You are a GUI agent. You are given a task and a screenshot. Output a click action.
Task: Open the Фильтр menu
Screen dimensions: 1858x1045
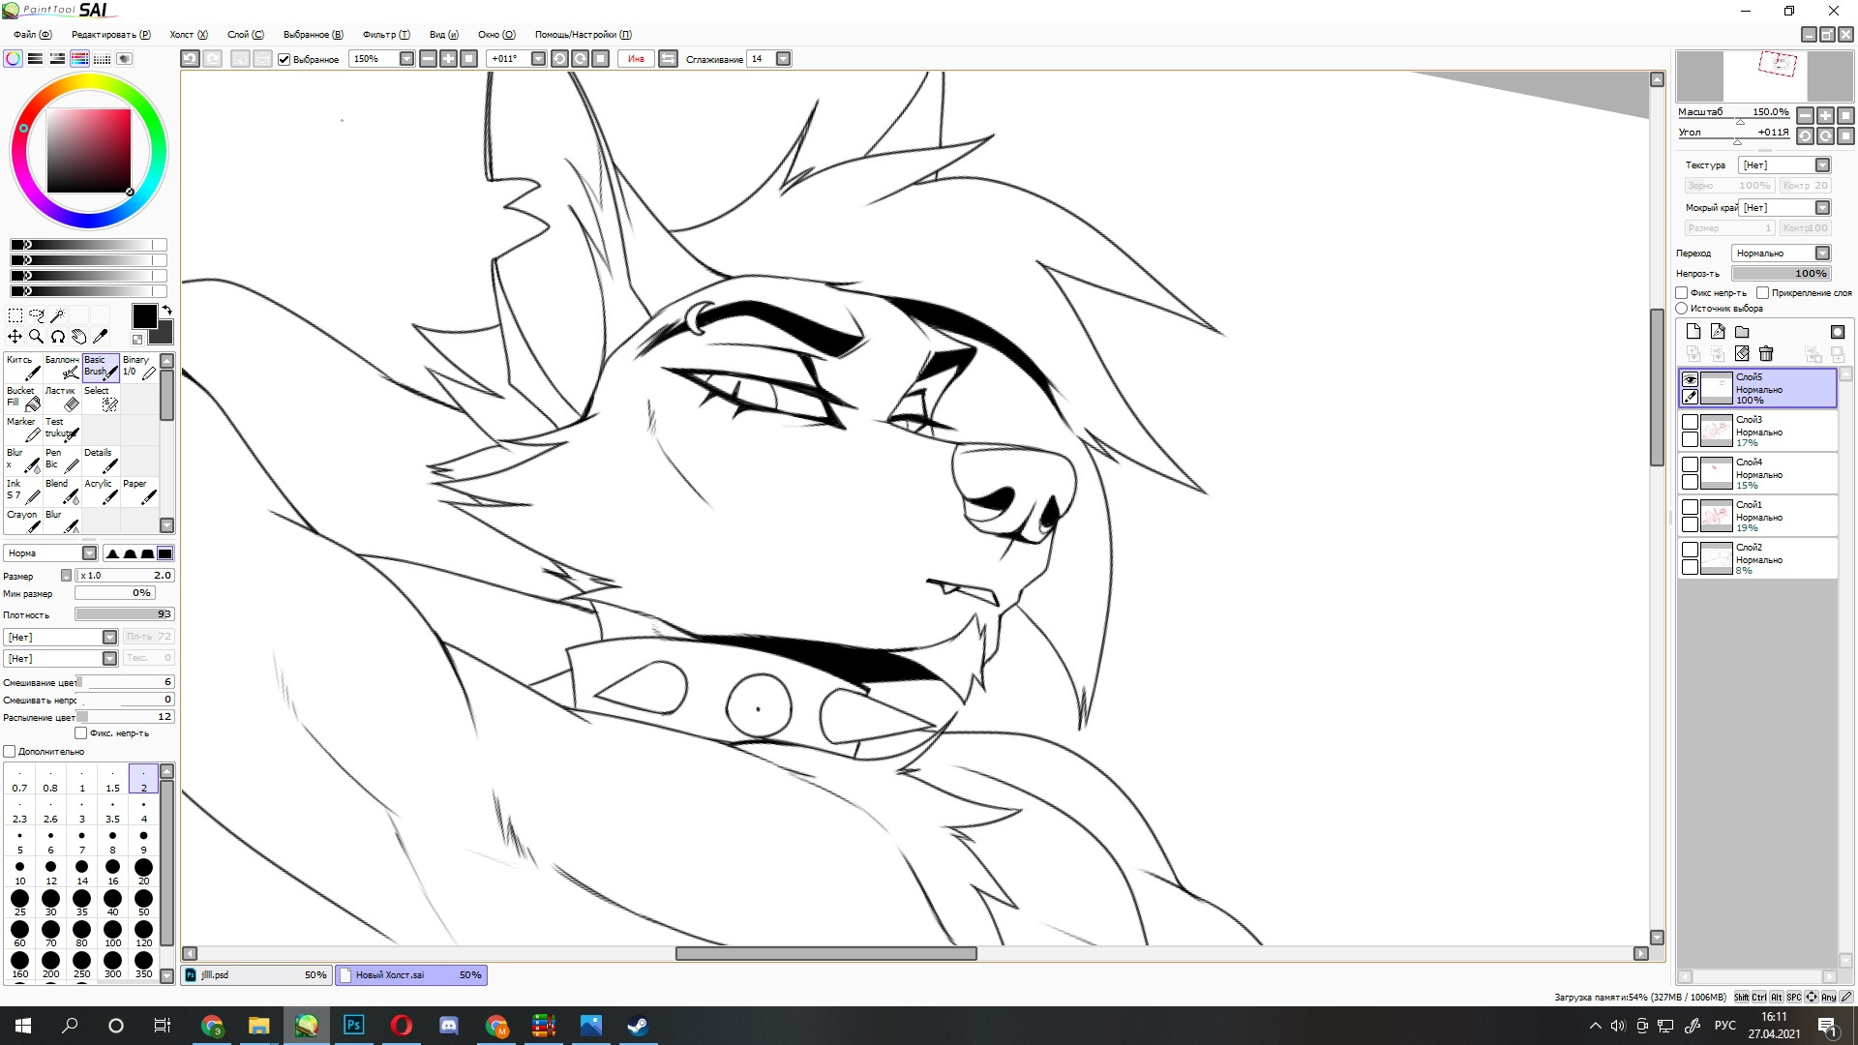pyautogui.click(x=386, y=35)
